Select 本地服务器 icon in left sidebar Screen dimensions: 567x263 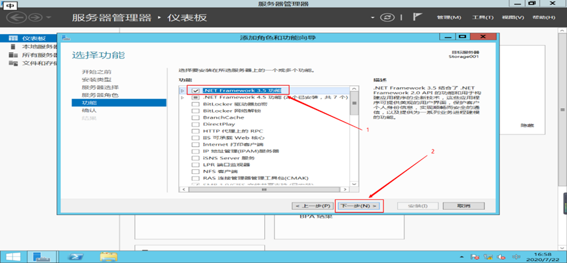(x=13, y=47)
